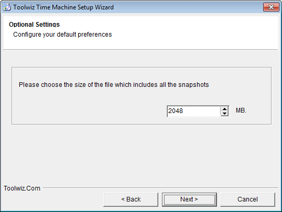Click the snapshot size instruction text
The image size is (282, 212).
coord(114,85)
